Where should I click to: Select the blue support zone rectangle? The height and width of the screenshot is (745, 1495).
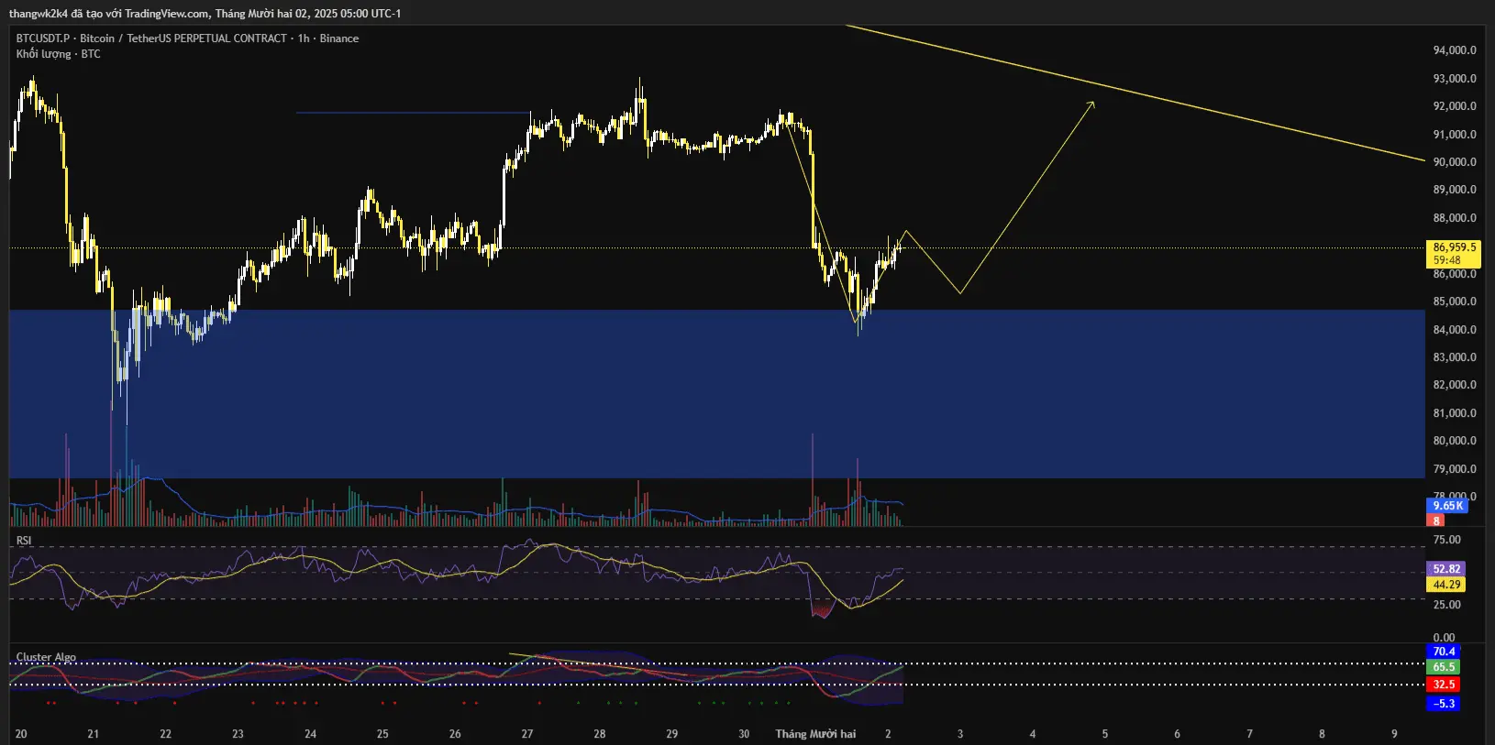(x=717, y=394)
